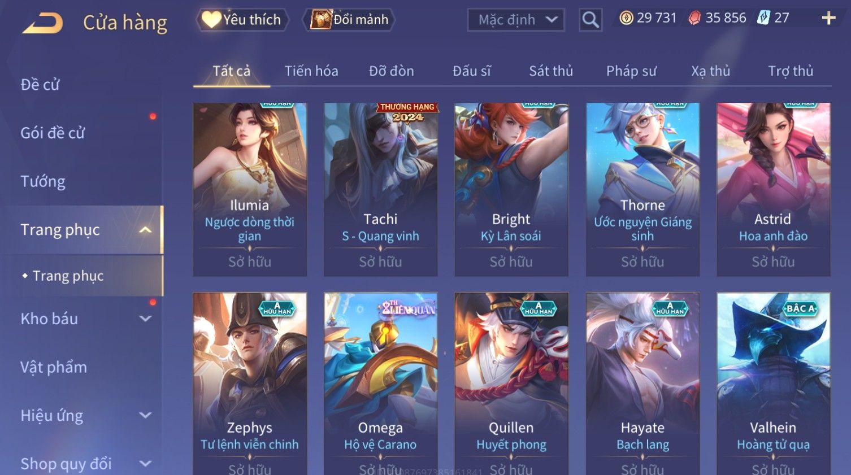Select the Pháp sư tab

point(631,71)
